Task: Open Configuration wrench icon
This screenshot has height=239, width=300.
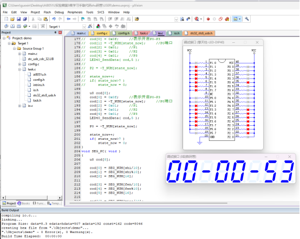Action: point(246,19)
